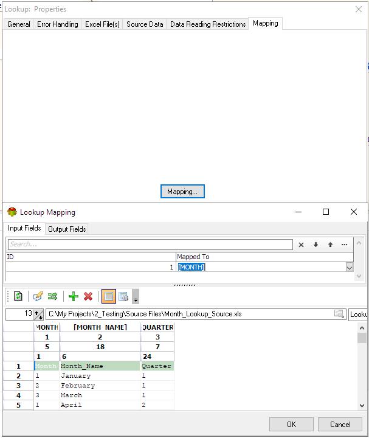Open the toolbar overflow options arrow
The width and height of the screenshot is (369, 438).
coord(136,297)
